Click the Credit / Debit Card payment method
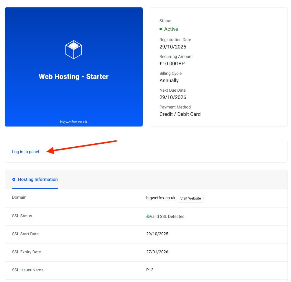 [180, 114]
